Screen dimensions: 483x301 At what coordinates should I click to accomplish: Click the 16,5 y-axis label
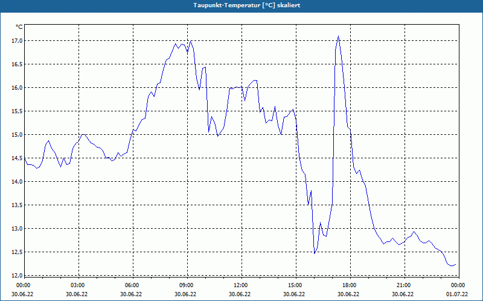coord(16,64)
